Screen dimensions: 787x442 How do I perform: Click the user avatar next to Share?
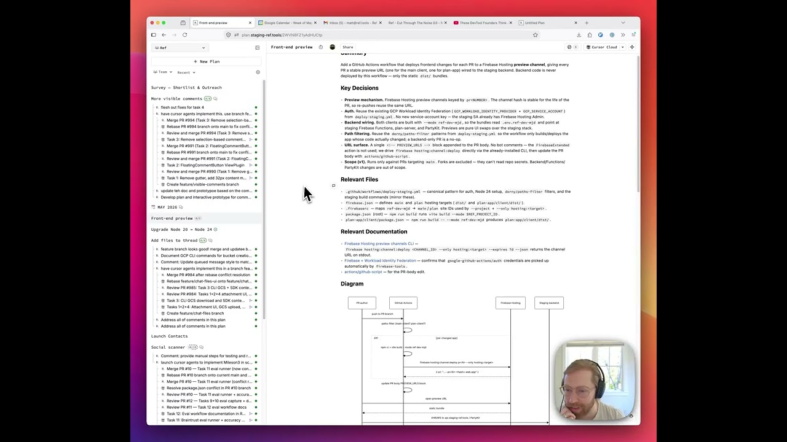click(333, 47)
